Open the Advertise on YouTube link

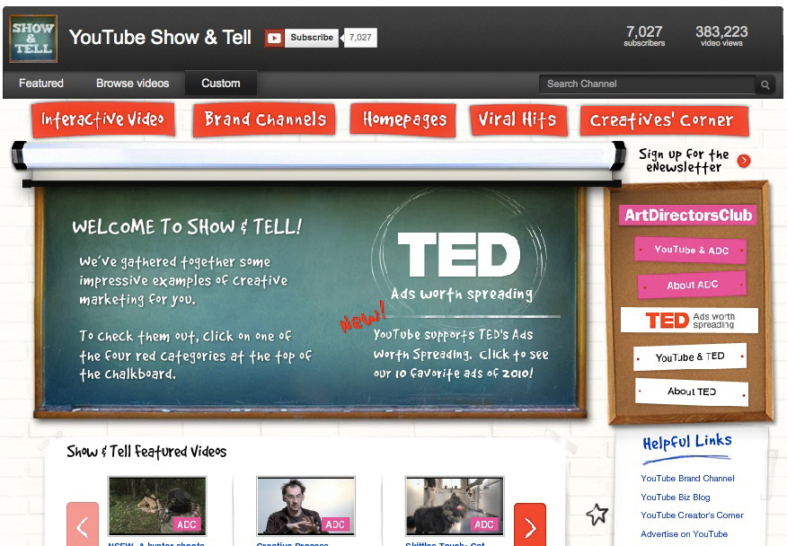(684, 534)
